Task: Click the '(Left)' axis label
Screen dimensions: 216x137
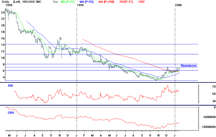Action: [x=17, y=2]
